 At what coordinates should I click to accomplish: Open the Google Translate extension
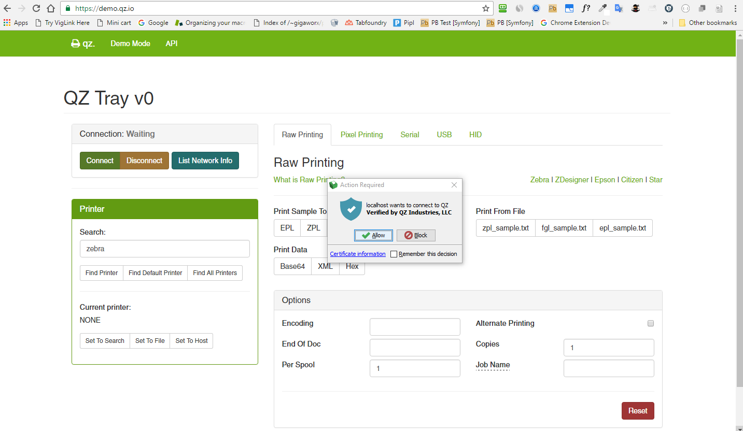click(x=619, y=8)
